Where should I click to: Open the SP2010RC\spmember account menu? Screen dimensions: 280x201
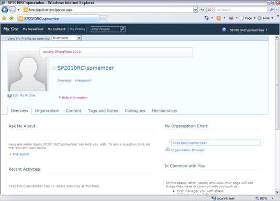point(249,30)
